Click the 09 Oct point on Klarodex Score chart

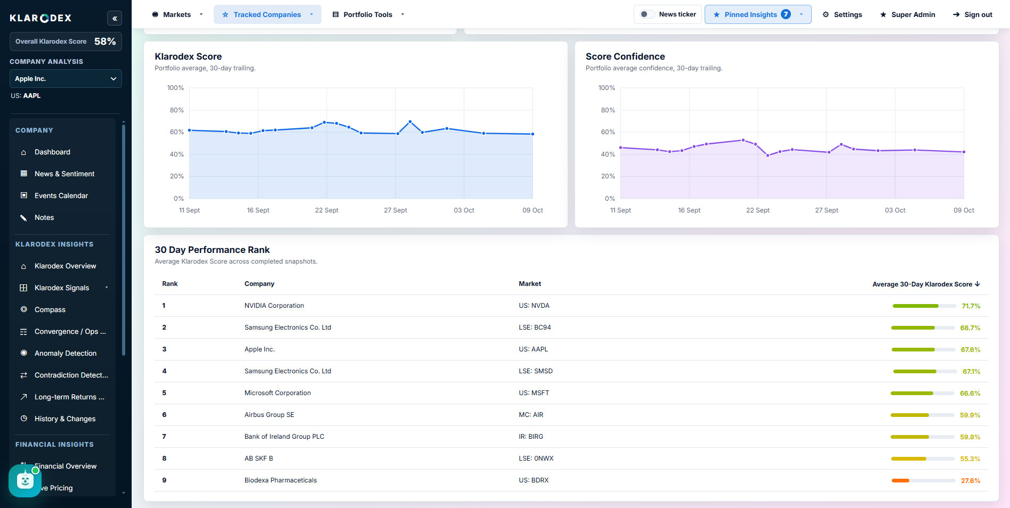[532, 134]
